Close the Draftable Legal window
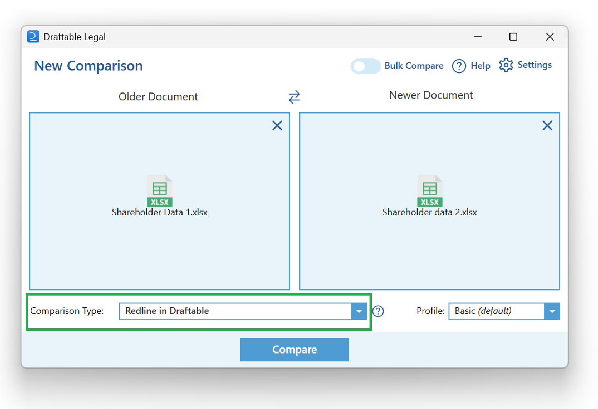Image resolution: width=598 pixels, height=409 pixels. click(550, 37)
